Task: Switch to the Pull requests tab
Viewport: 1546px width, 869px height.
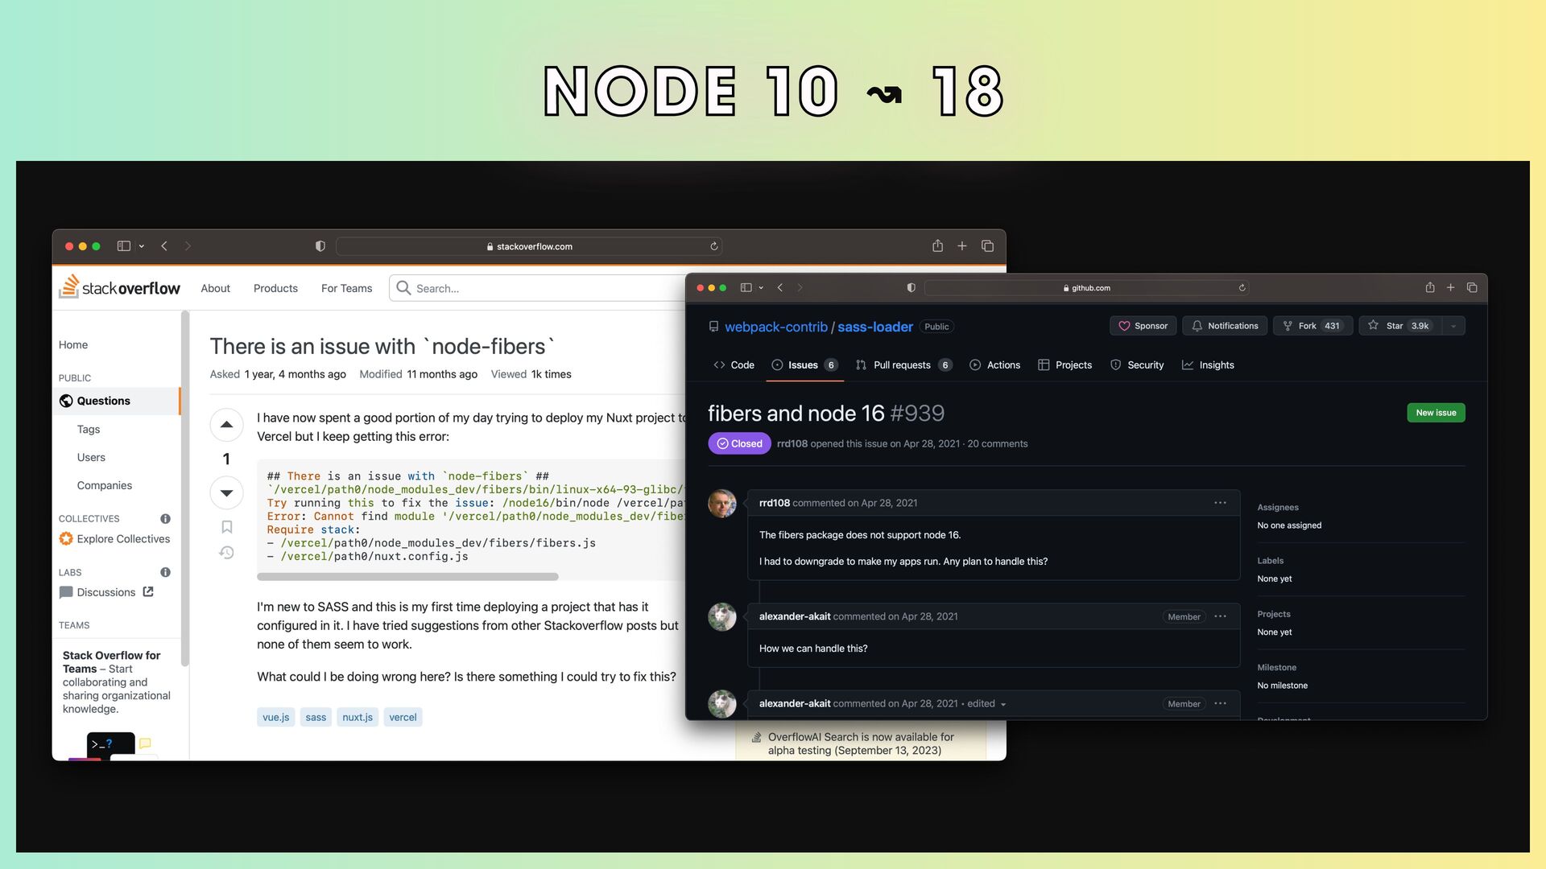Action: [903, 365]
